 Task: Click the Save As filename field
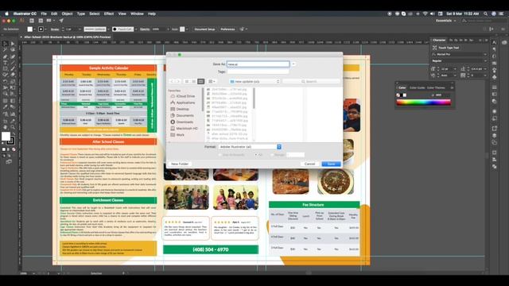pyautogui.click(x=258, y=64)
